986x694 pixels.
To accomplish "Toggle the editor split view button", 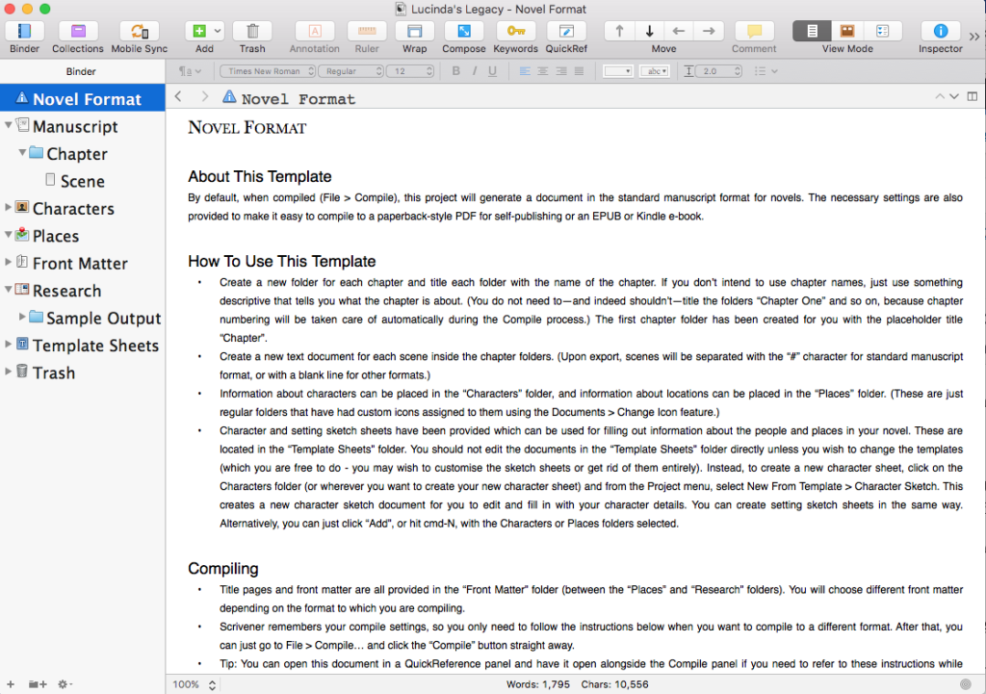I will [973, 96].
